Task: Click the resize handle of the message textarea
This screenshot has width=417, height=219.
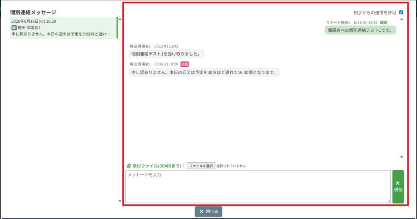Action: [389, 201]
